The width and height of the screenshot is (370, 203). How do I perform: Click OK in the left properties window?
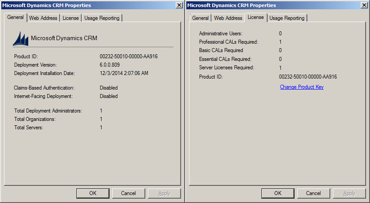pyautogui.click(x=93, y=193)
